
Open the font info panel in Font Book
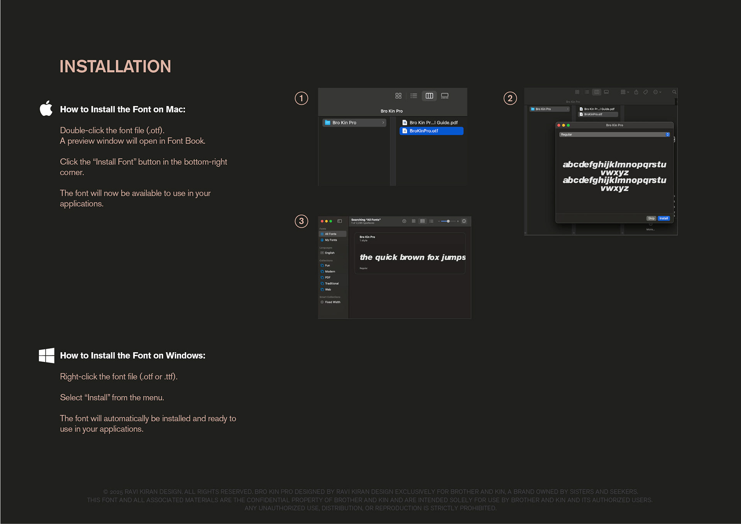[464, 221]
